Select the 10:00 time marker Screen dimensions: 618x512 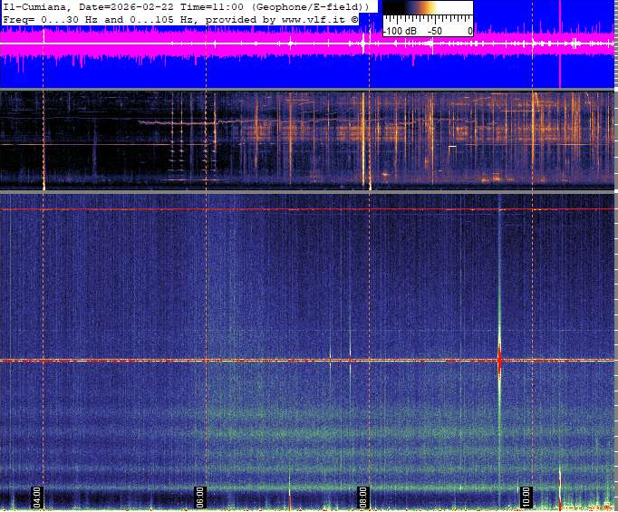pyautogui.click(x=526, y=498)
